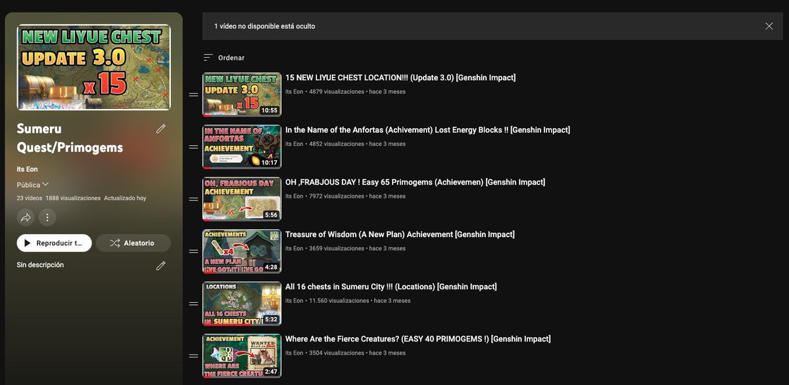Click the 10:55 duration badge
This screenshot has height=385, width=789.
(270, 110)
